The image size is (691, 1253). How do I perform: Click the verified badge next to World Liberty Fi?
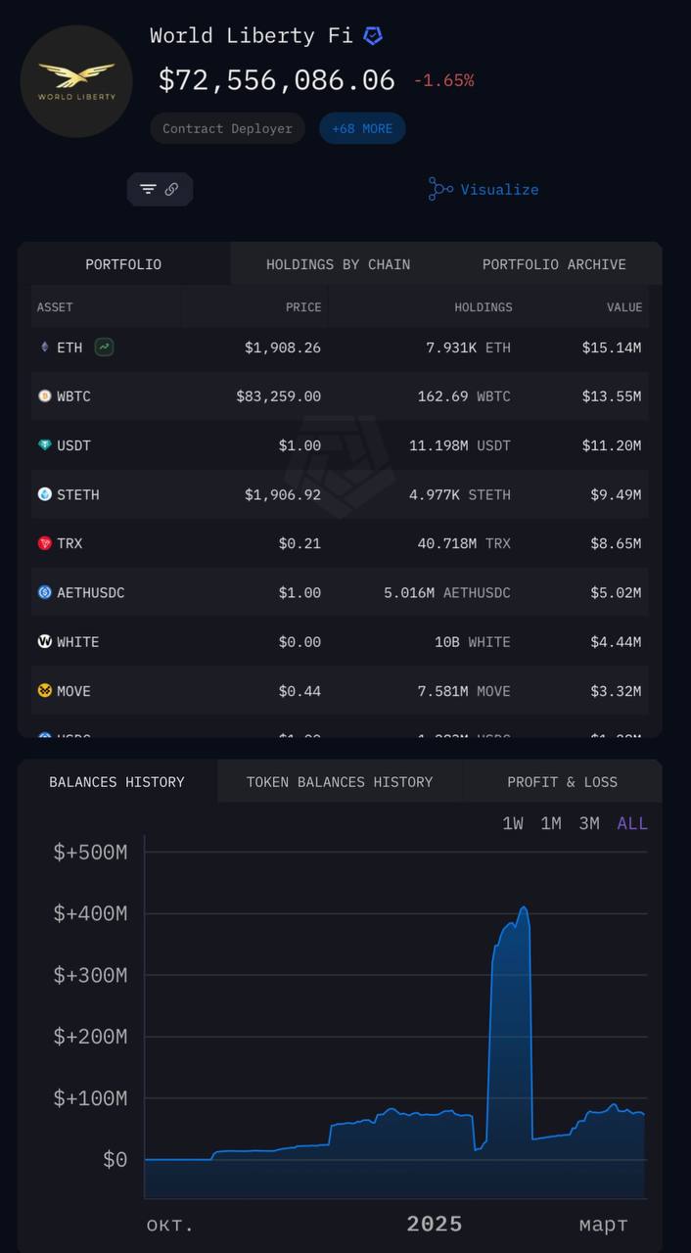[373, 36]
